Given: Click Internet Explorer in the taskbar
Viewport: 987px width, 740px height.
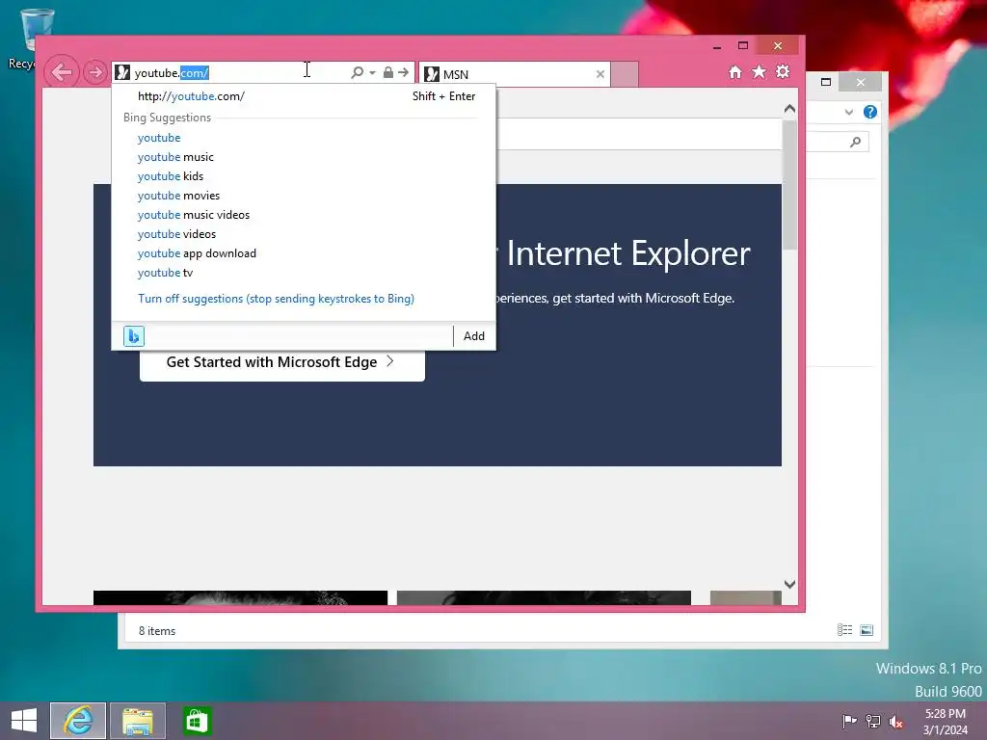Looking at the screenshot, I should pyautogui.click(x=78, y=721).
